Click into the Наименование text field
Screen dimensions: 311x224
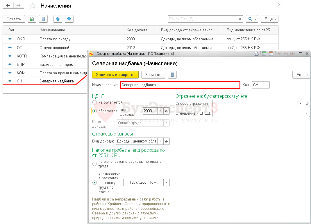point(180,85)
